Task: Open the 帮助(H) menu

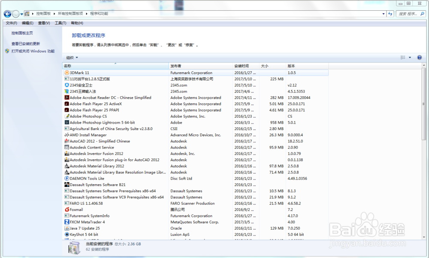Action: click(77, 23)
